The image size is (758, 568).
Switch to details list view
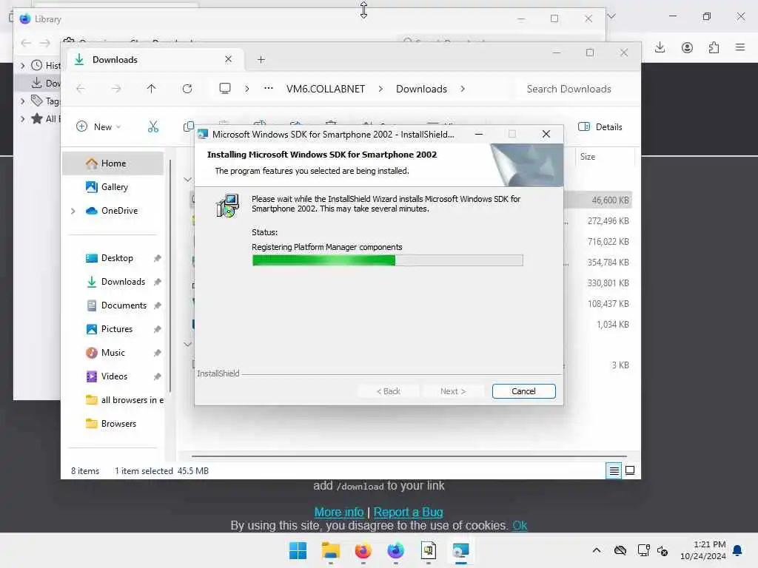[614, 470]
